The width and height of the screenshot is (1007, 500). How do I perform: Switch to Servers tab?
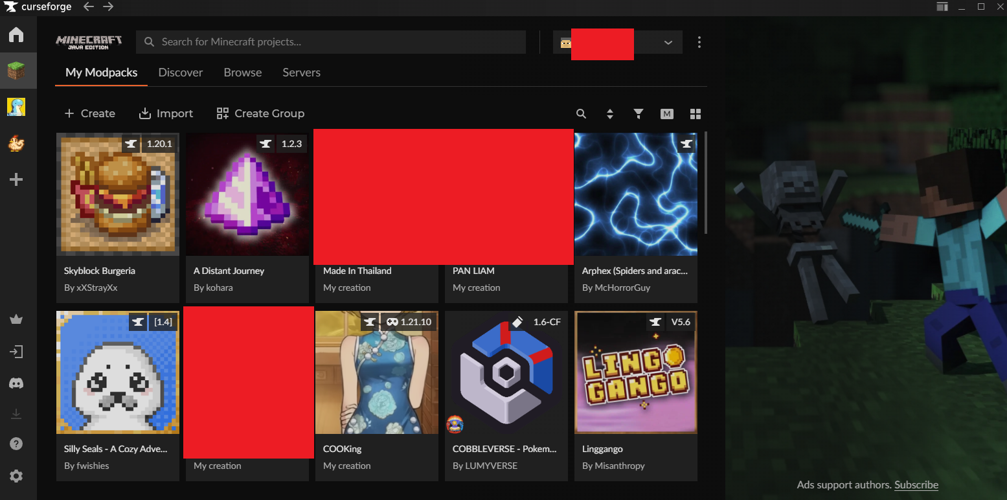click(x=302, y=73)
